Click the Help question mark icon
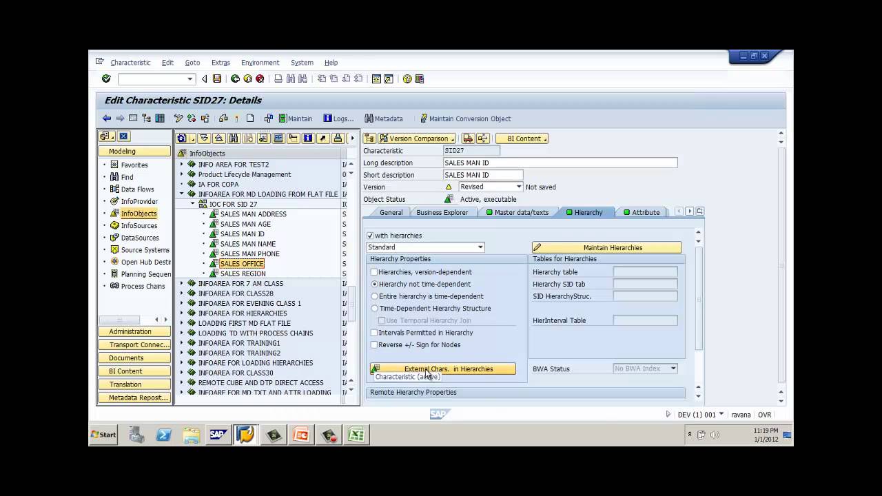Screen dimensions: 882x496 407,79
